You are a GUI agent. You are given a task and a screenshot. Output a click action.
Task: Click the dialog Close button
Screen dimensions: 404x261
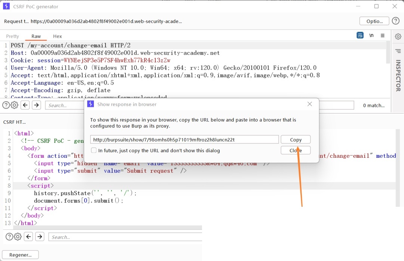(x=296, y=150)
